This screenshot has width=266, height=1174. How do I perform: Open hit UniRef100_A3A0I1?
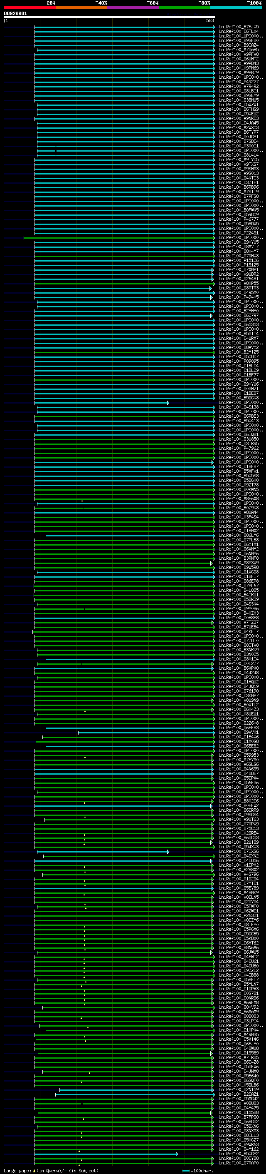pos(239,146)
